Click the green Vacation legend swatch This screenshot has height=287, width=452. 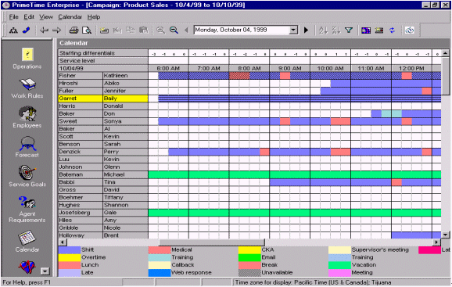[339, 265]
